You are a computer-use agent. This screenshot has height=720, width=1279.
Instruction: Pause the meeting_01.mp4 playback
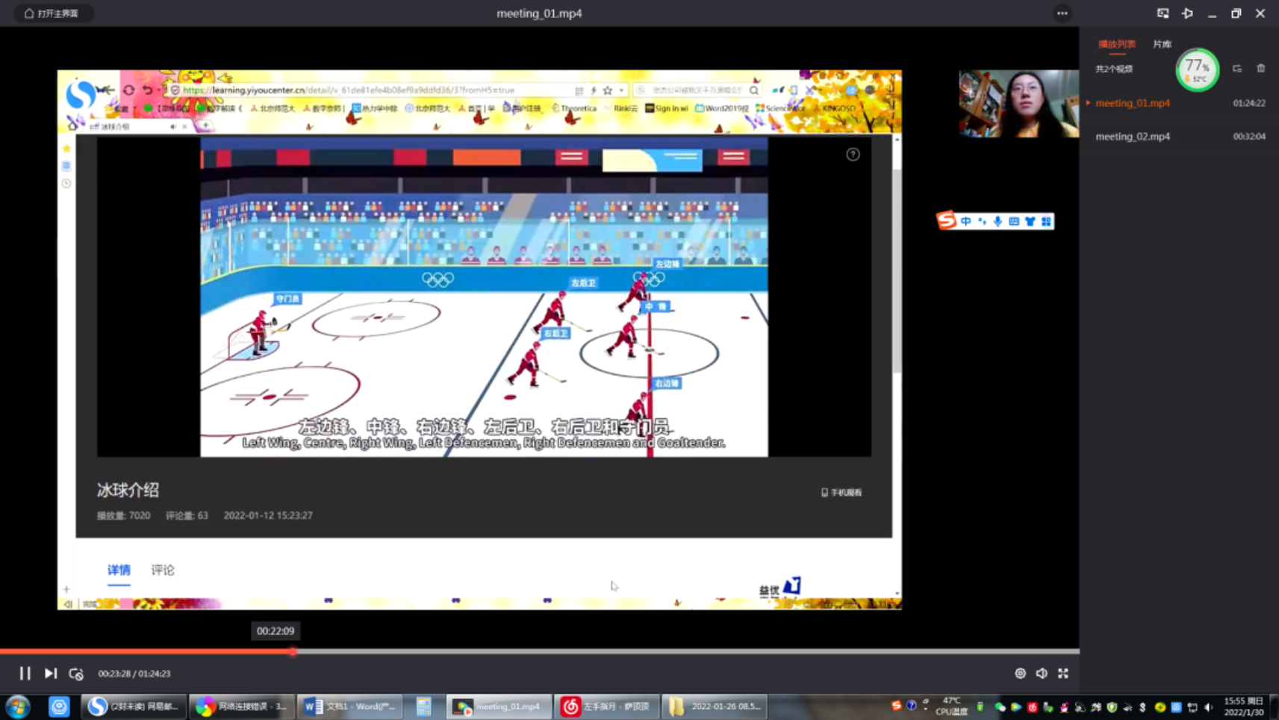[25, 673]
